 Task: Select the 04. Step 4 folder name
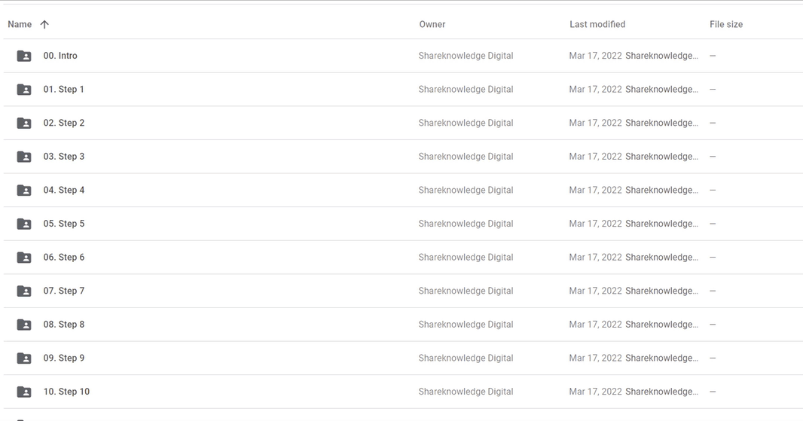click(x=64, y=190)
